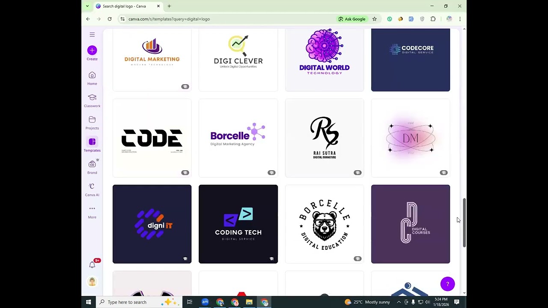Open the user profile avatar
The image size is (548, 308).
pos(92,281)
